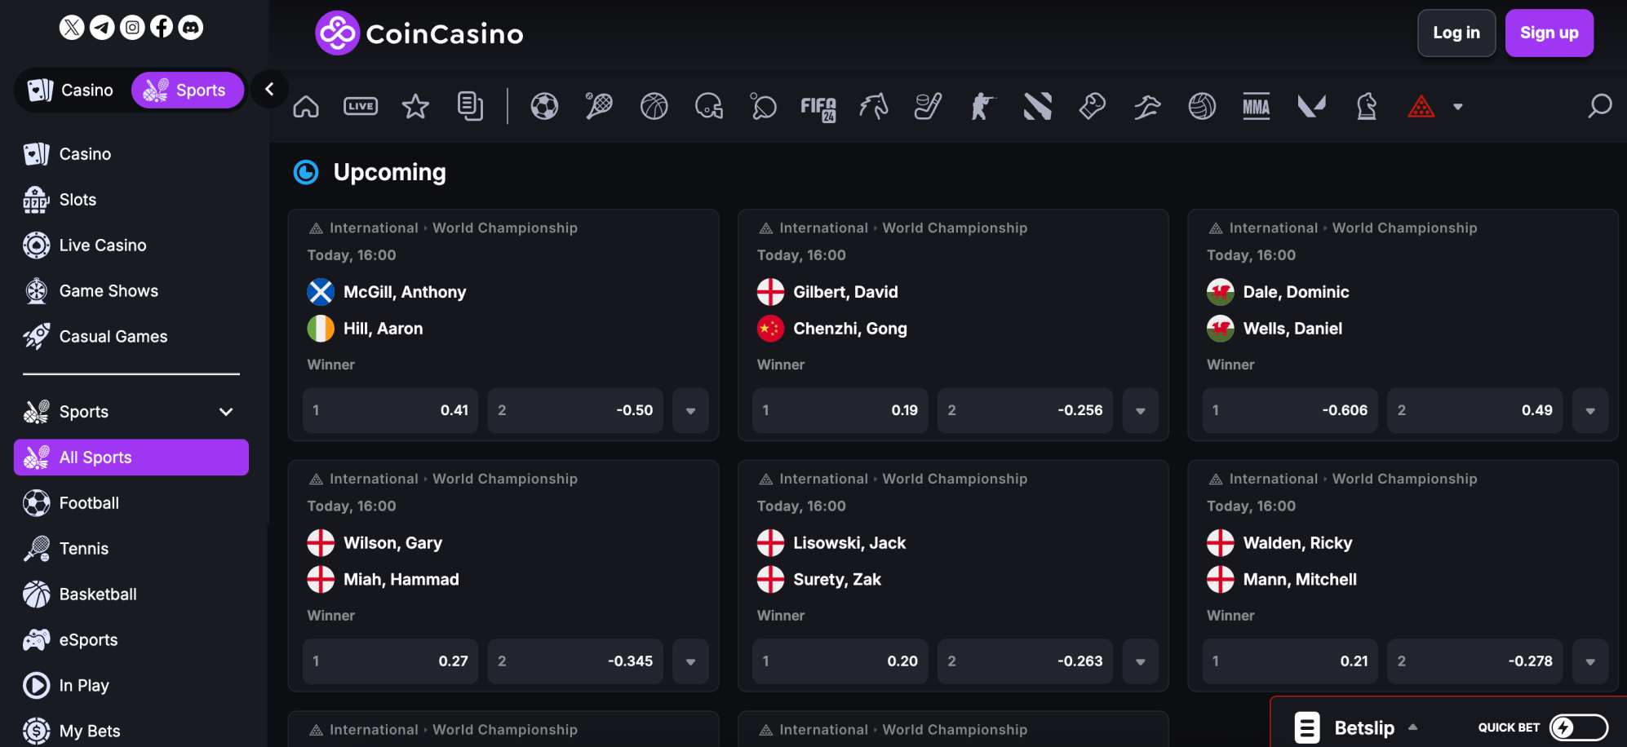The image size is (1627, 747).
Task: Open the more sports dropdown arrow
Action: pyautogui.click(x=1458, y=107)
